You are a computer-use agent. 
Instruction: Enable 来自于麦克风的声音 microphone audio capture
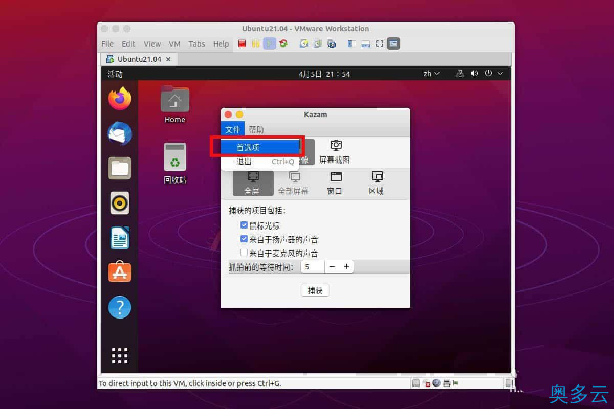click(244, 252)
